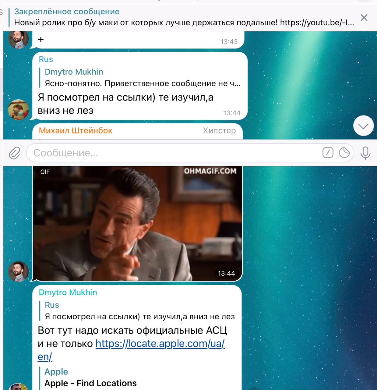The width and height of the screenshot is (377, 390).
Task: Jump to latest messages with down arrow
Action: [363, 126]
